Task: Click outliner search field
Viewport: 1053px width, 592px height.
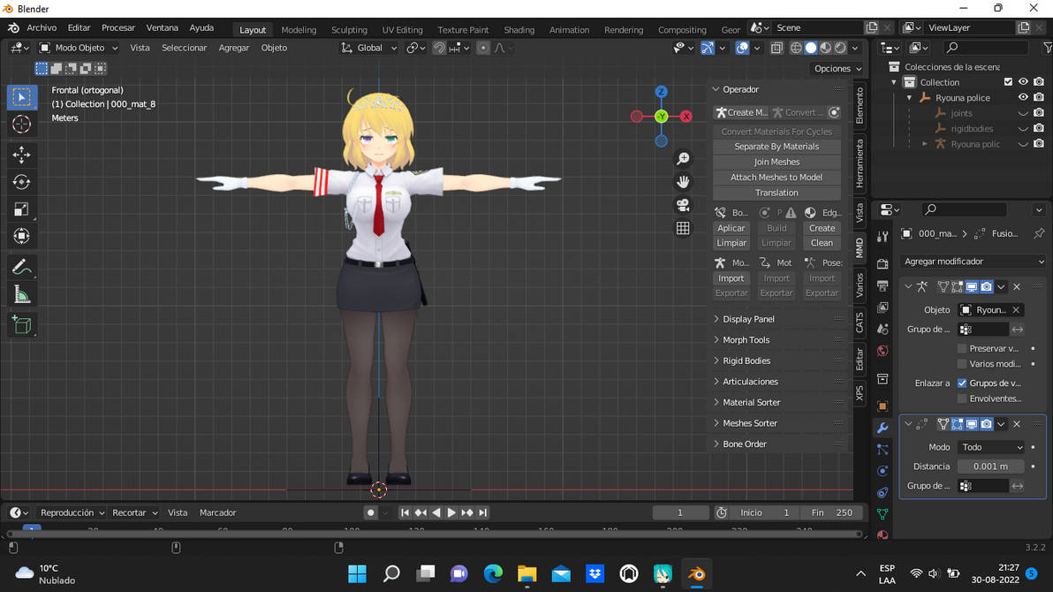Action: 986,48
